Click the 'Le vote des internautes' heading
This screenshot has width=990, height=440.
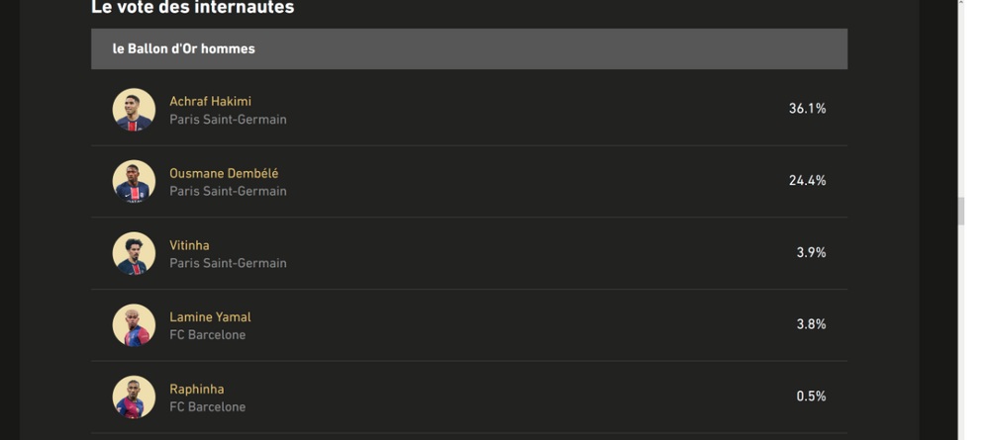coord(192,8)
